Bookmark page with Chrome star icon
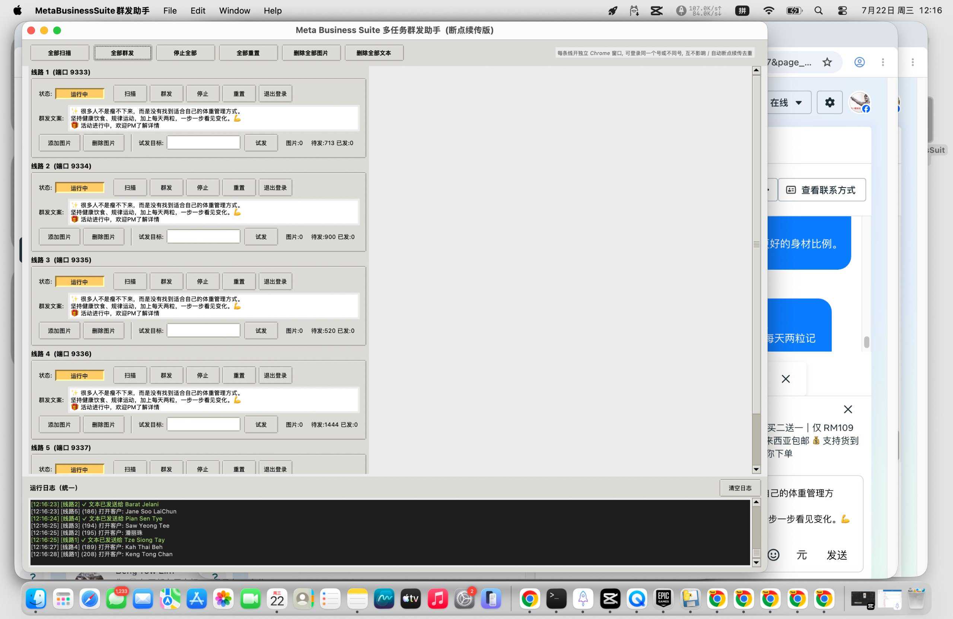This screenshot has width=953, height=619. tap(827, 62)
